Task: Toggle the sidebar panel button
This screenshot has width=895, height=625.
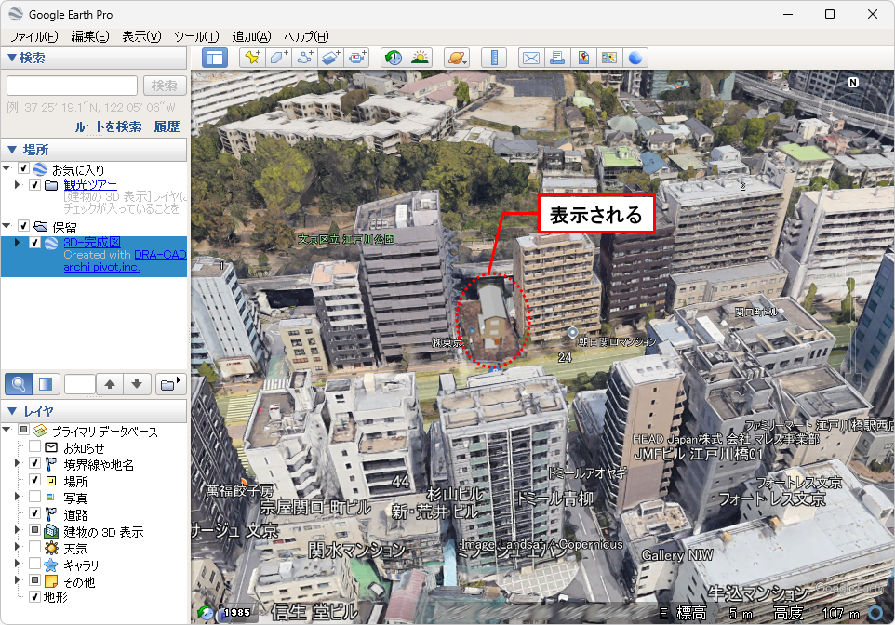Action: [215, 59]
